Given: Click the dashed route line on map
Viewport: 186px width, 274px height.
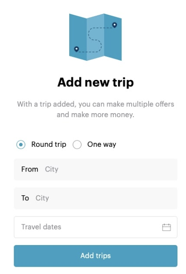Looking at the screenshot, I should (95, 40).
